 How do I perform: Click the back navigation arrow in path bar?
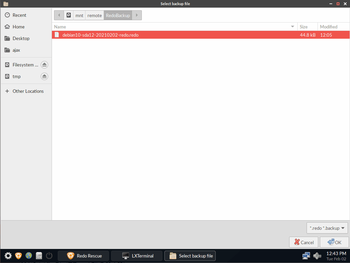[58, 15]
